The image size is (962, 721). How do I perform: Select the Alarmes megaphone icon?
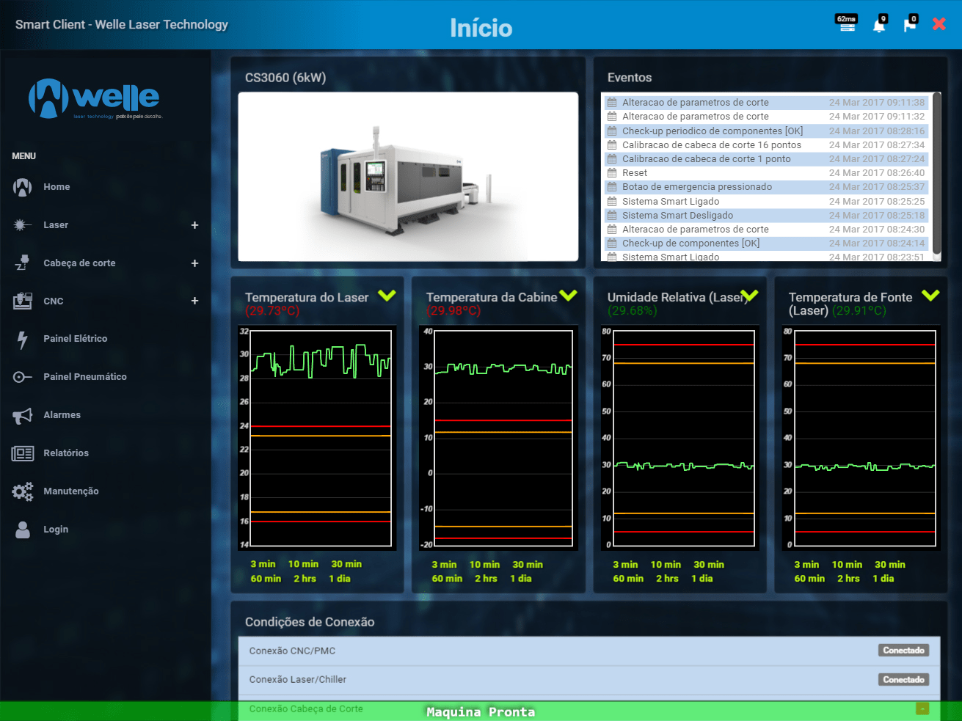[23, 414]
